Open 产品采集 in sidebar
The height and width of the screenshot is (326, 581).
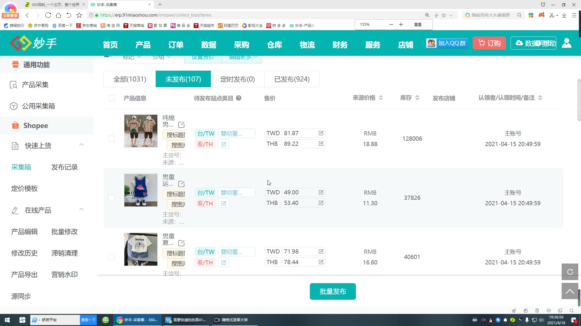[x=35, y=85]
